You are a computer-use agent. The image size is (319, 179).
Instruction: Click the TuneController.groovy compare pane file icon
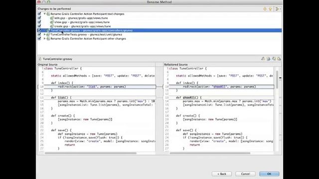40,59
